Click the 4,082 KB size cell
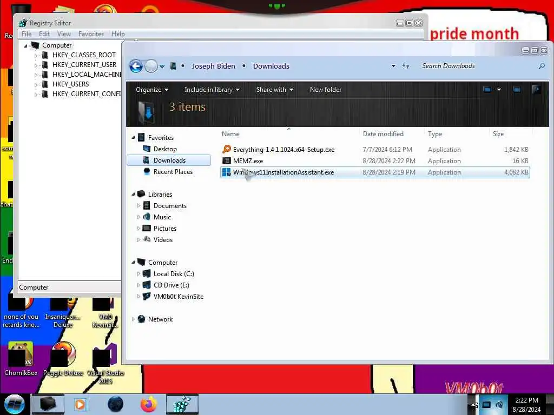 click(x=516, y=172)
